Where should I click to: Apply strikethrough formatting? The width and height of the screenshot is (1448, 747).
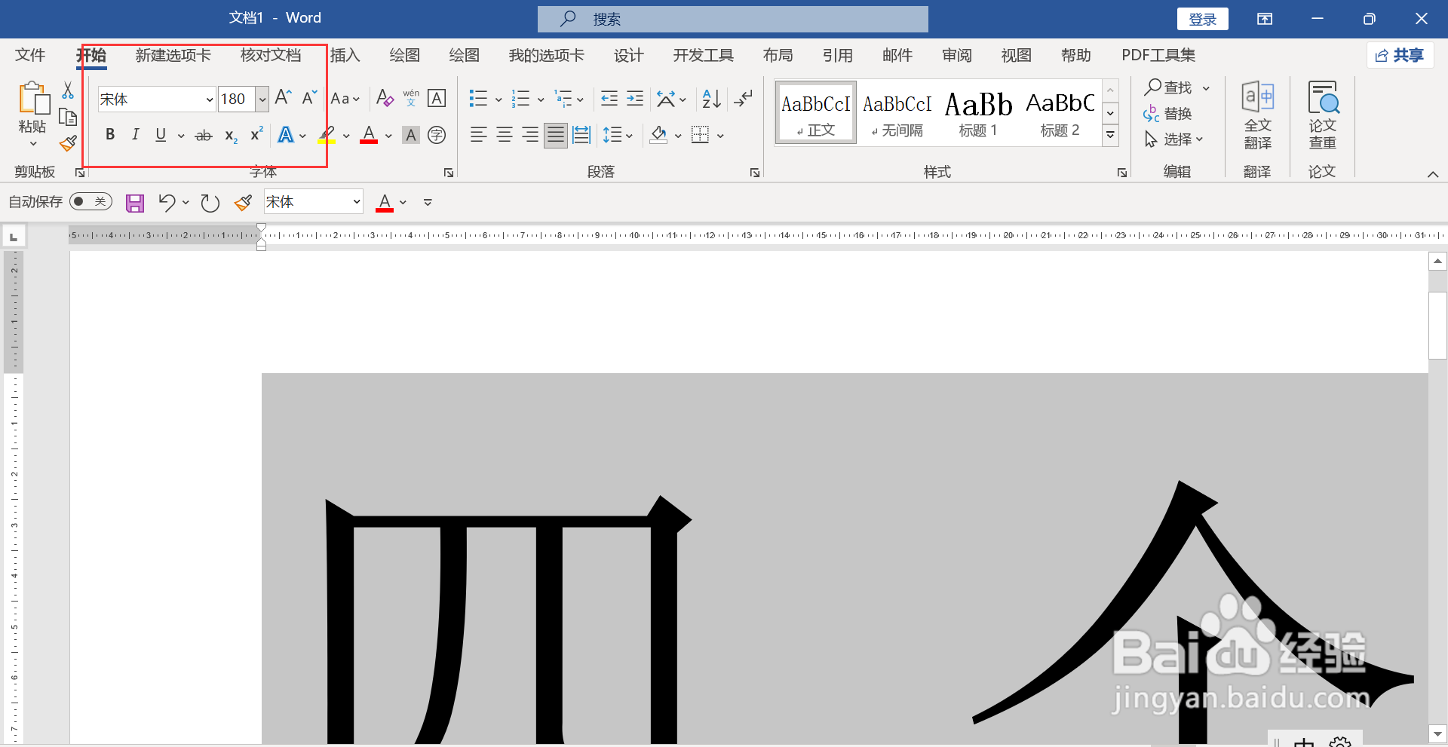[204, 136]
